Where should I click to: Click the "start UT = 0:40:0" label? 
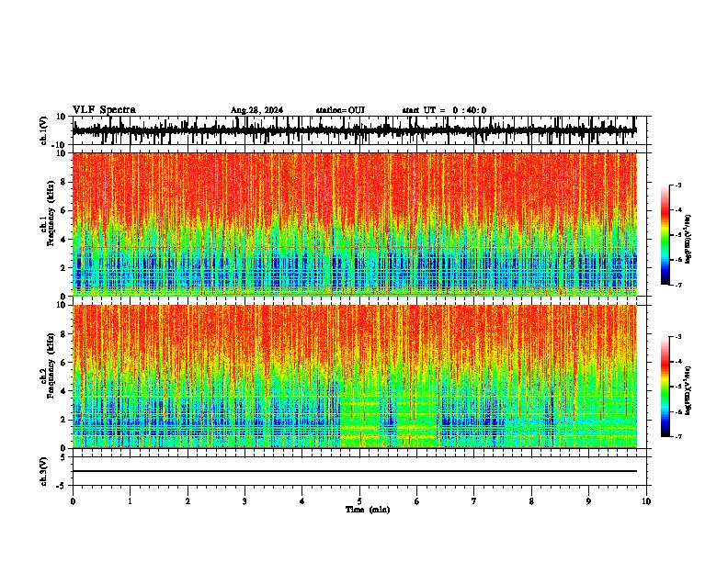point(444,110)
